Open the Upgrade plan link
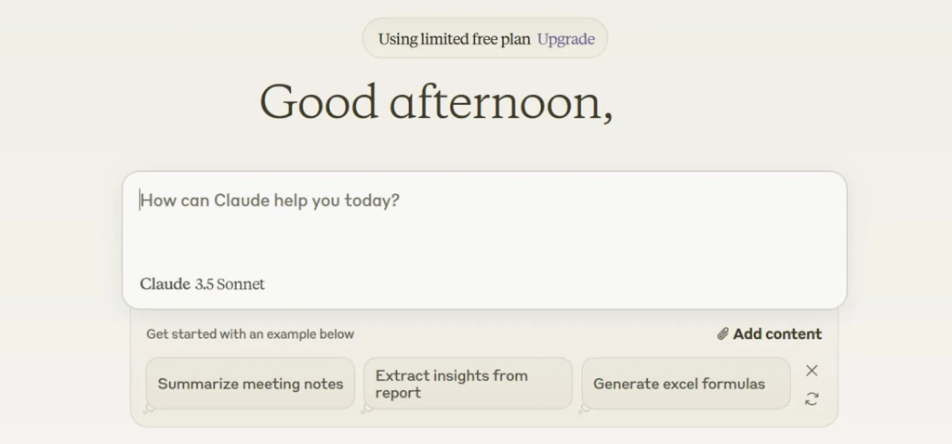The width and height of the screenshot is (952, 444). [x=565, y=39]
